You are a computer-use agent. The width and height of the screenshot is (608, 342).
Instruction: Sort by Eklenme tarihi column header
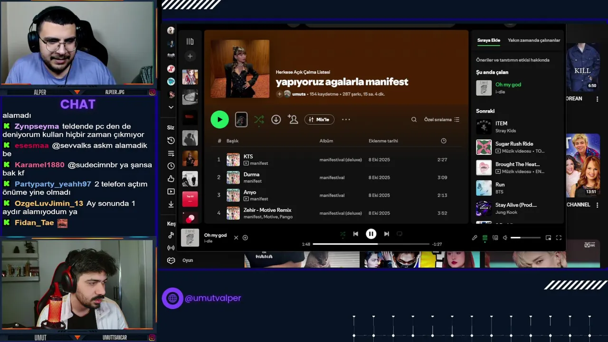[383, 141]
